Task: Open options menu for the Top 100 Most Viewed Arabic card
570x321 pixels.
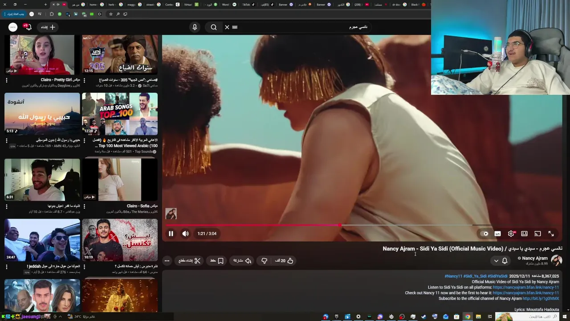Action: pyautogui.click(x=84, y=140)
